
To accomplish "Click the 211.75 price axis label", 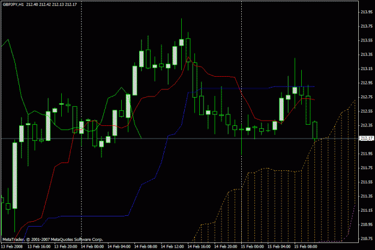I will (x=367, y=168).
